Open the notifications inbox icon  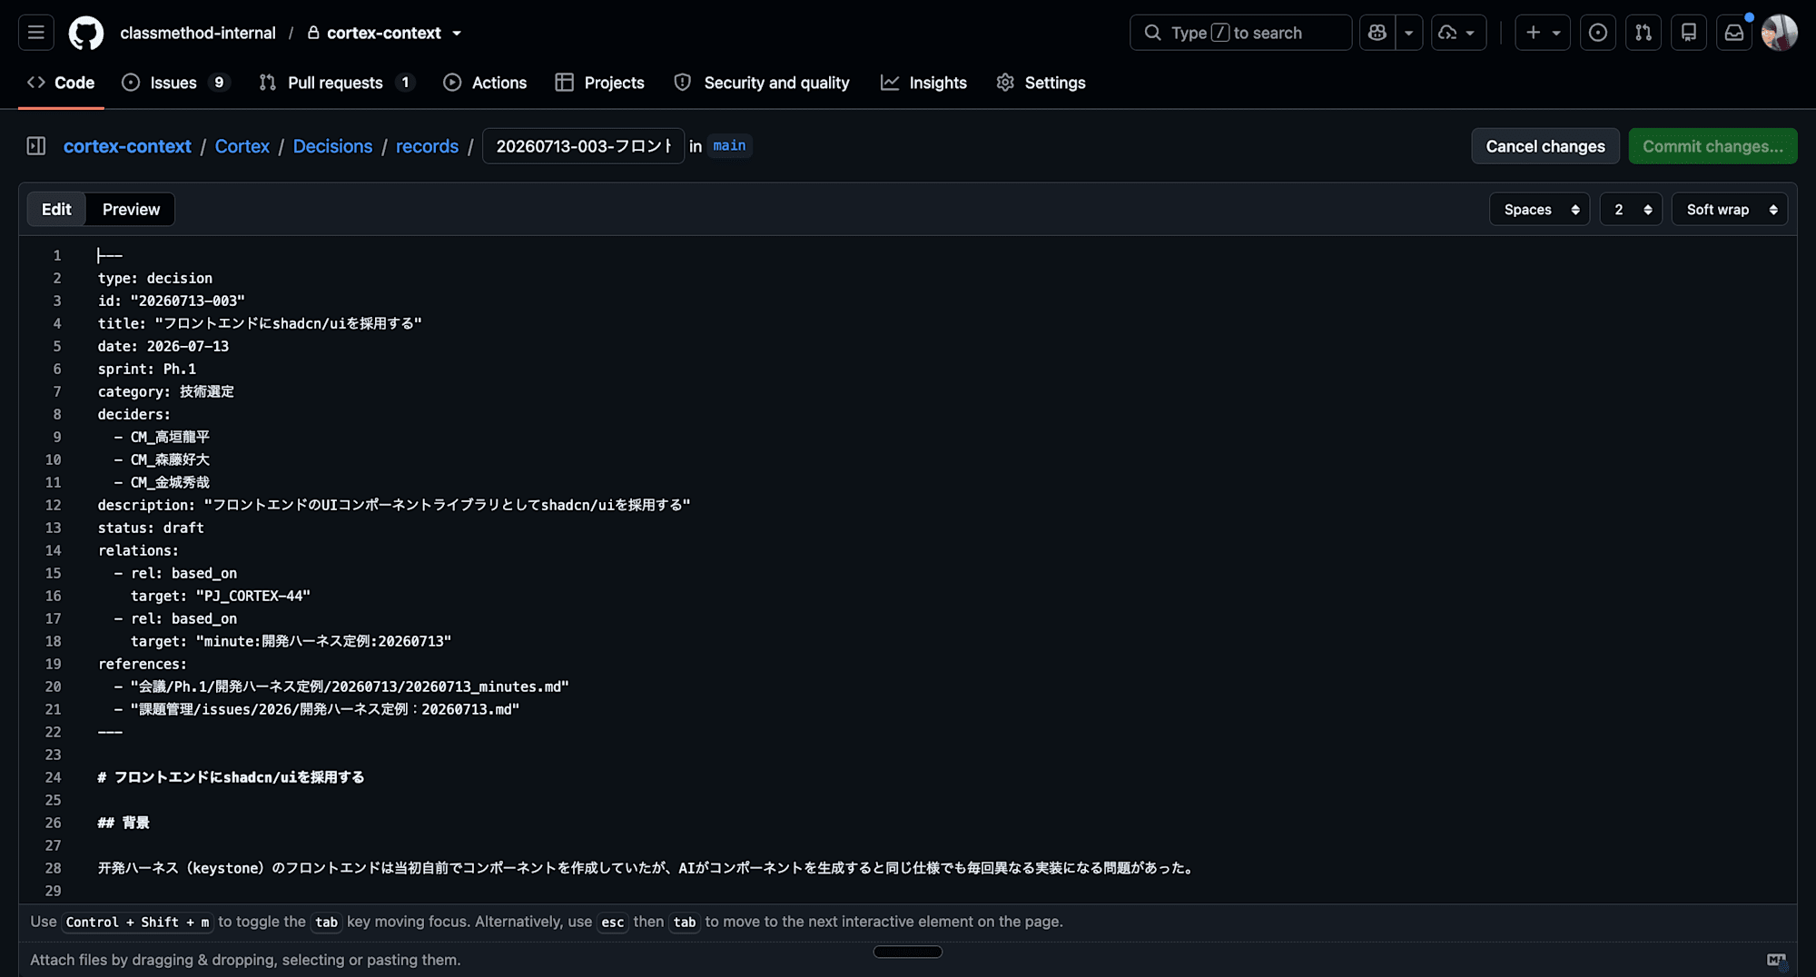click(x=1734, y=33)
